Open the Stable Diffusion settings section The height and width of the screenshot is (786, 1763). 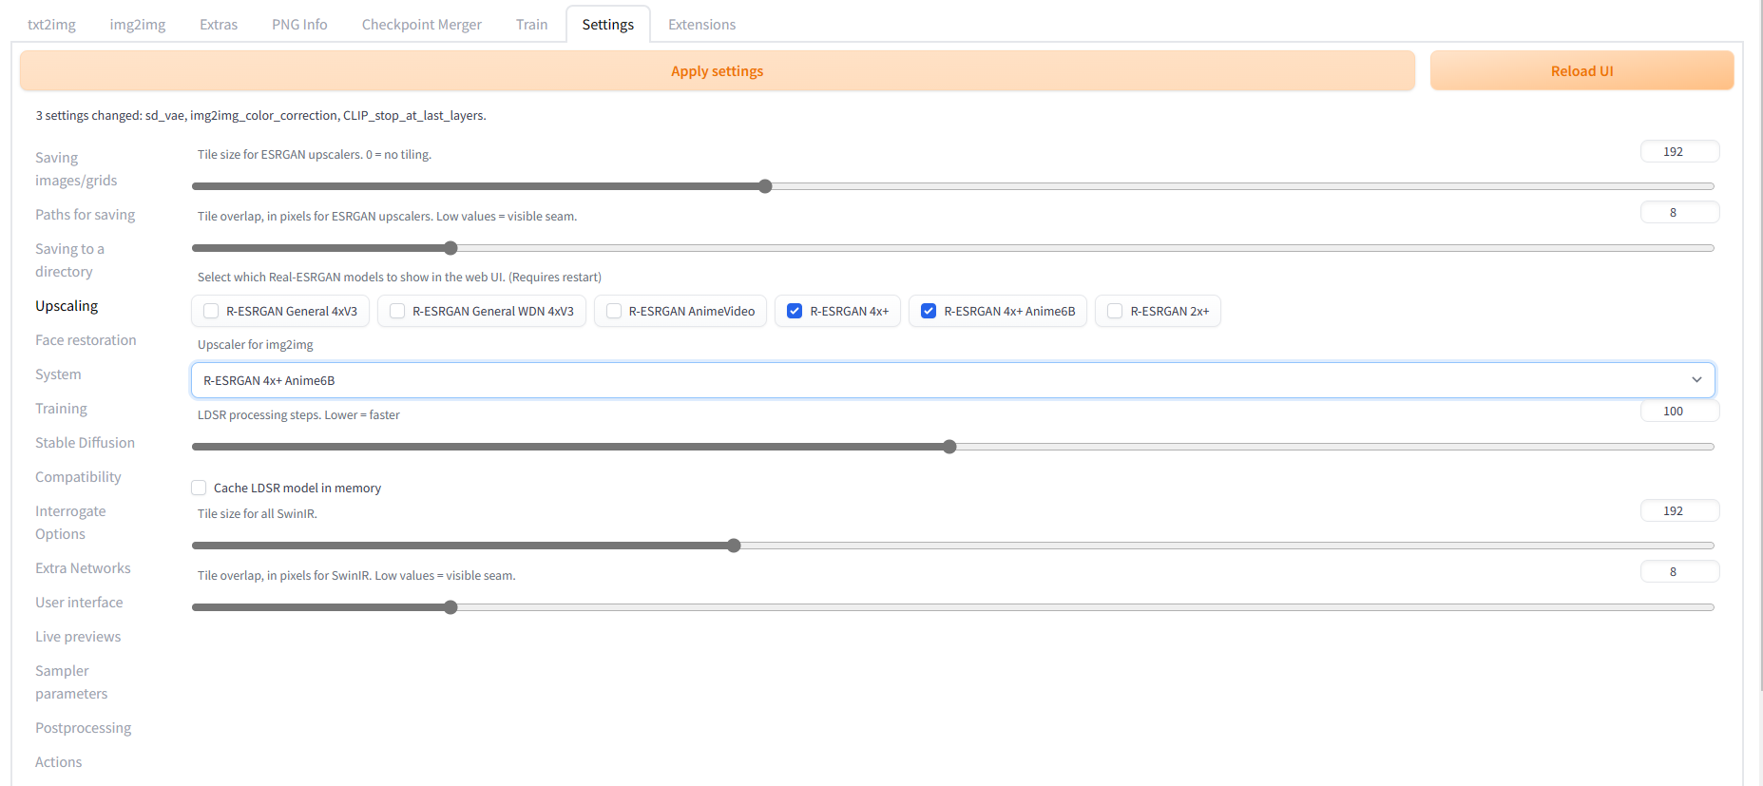(85, 443)
